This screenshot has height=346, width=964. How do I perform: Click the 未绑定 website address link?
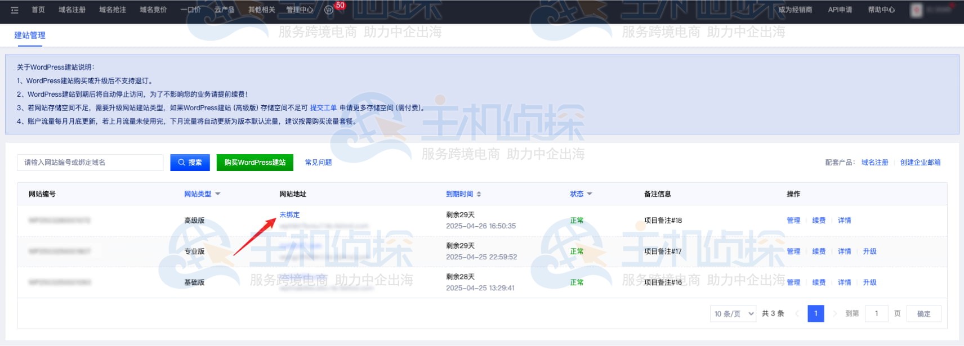(x=289, y=215)
